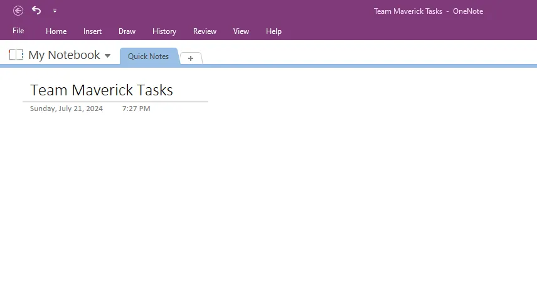Click the date Sunday, July 21, 2024
This screenshot has height=308, width=537.
66,109
